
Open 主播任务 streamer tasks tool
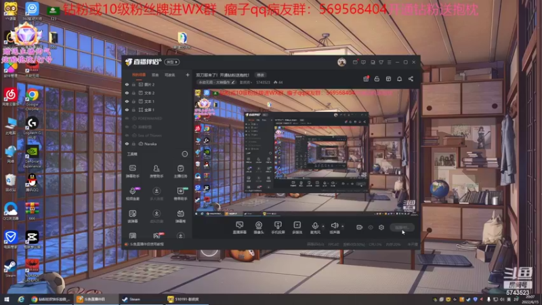180,171
